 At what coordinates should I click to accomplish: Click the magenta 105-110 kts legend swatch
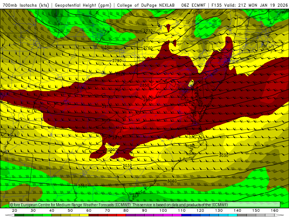click(177, 215)
